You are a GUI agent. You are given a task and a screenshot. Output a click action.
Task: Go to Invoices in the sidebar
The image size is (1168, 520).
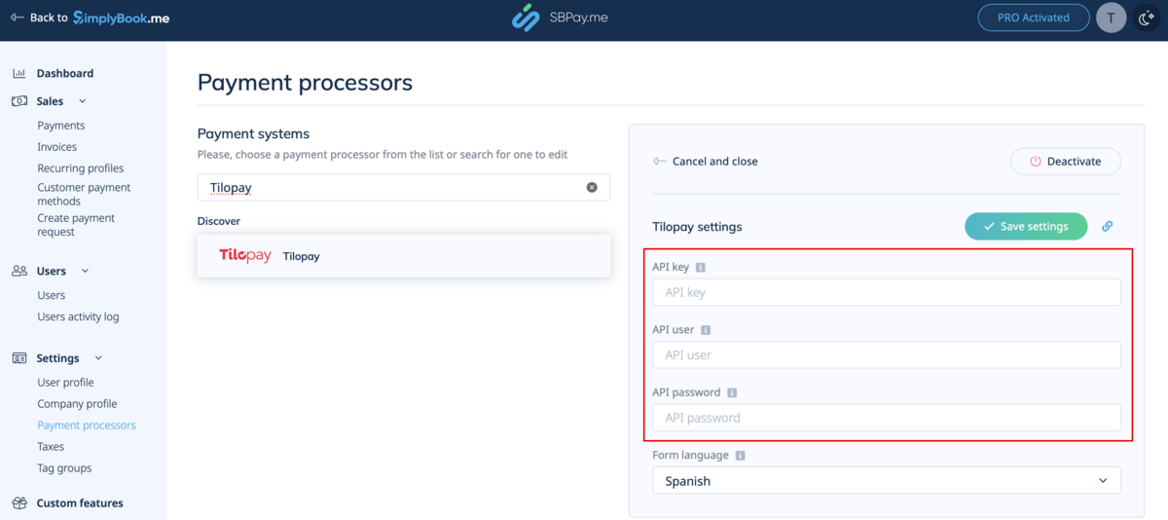56,147
